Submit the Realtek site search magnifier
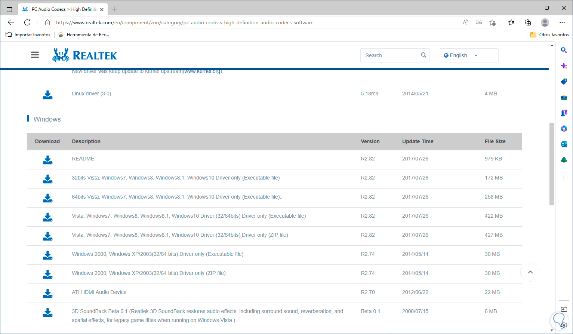 point(423,55)
